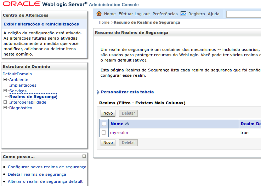Click the Registro chart icon
Viewport: 261px width, 186px height.
tap(183, 14)
